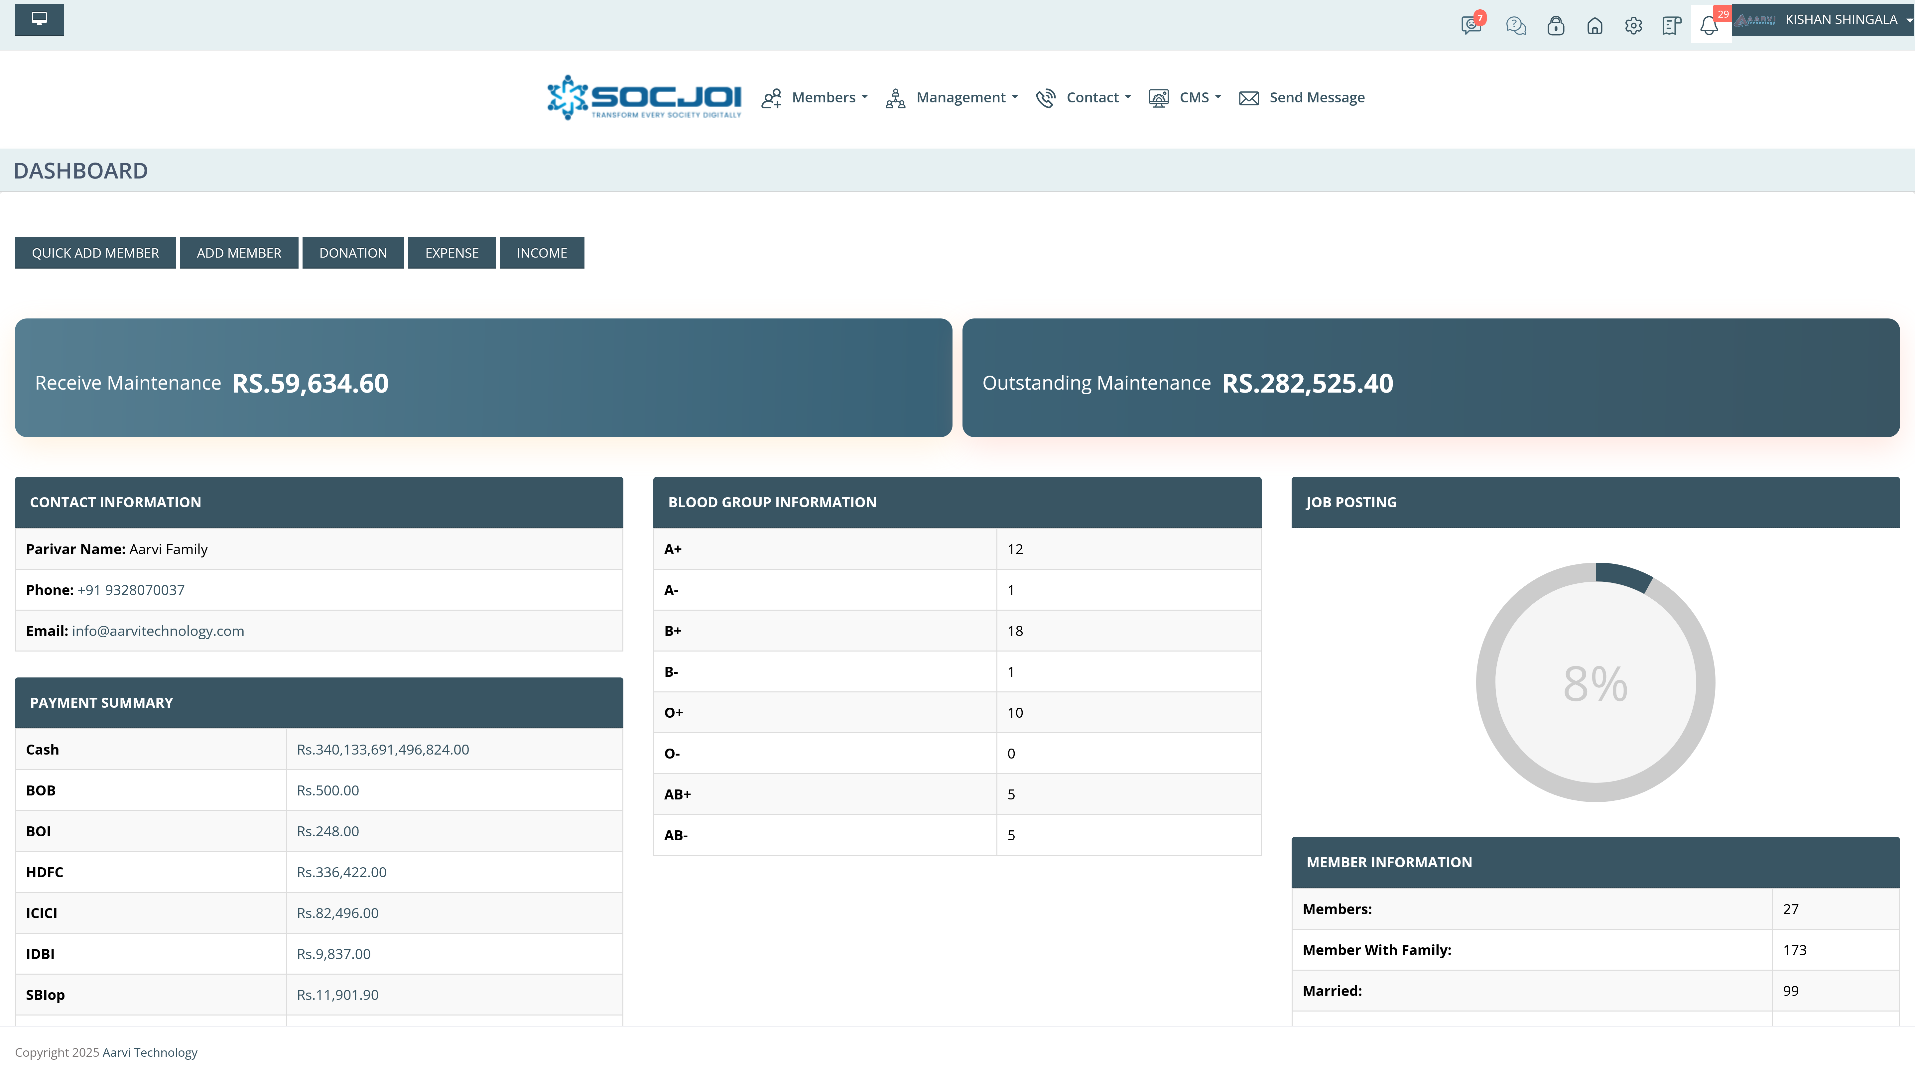
Task: Click the AB- blood group row
Action: click(x=957, y=835)
